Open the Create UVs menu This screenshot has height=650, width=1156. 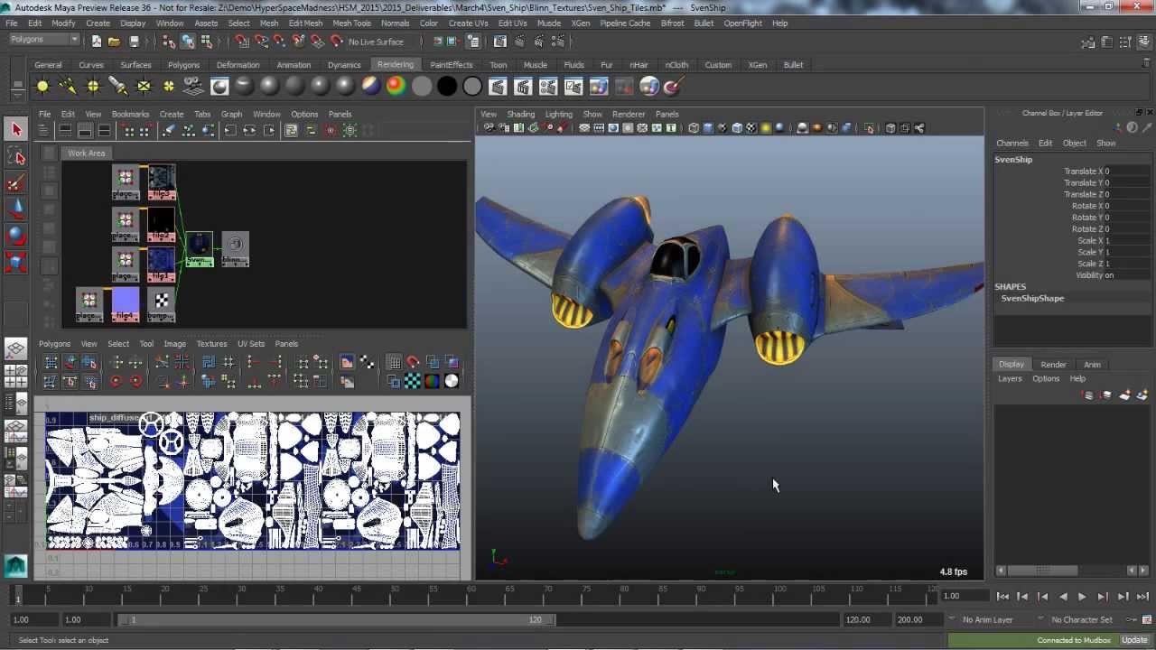[468, 23]
